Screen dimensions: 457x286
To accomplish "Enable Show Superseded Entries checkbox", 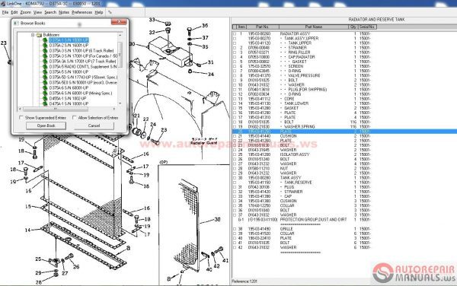I will [21, 118].
